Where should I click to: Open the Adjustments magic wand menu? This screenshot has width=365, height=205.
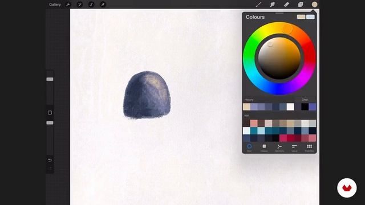80,5
